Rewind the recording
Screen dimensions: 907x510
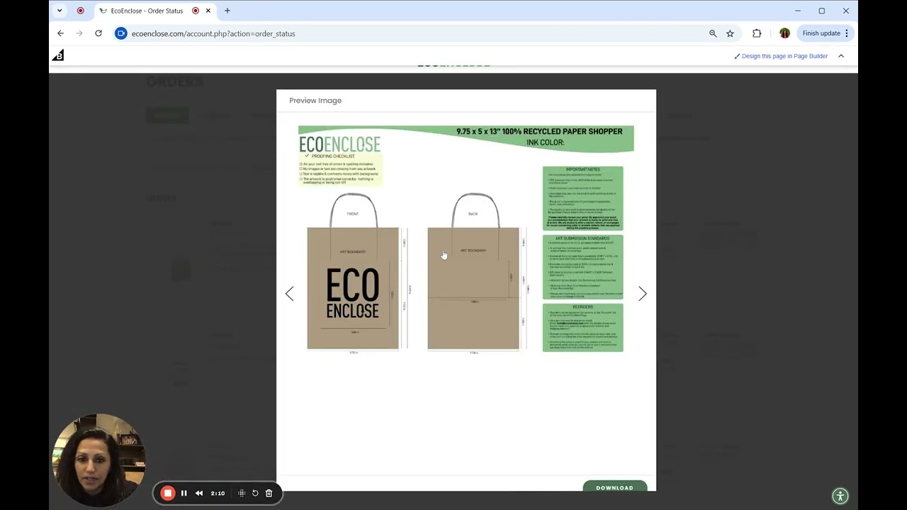coord(199,493)
